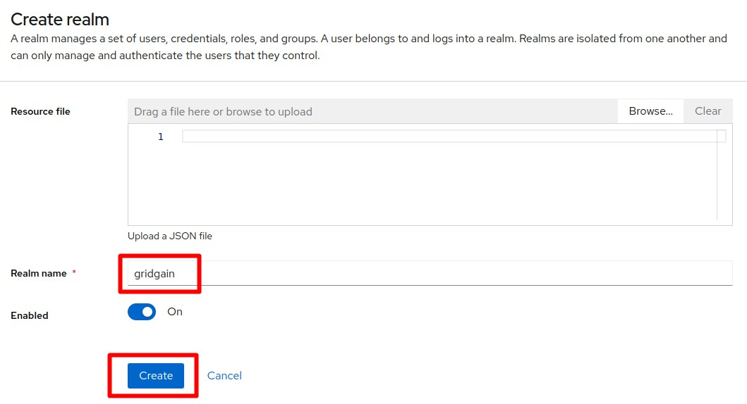Click the line number 1 in editor gutter
747x404 pixels.
pos(161,137)
